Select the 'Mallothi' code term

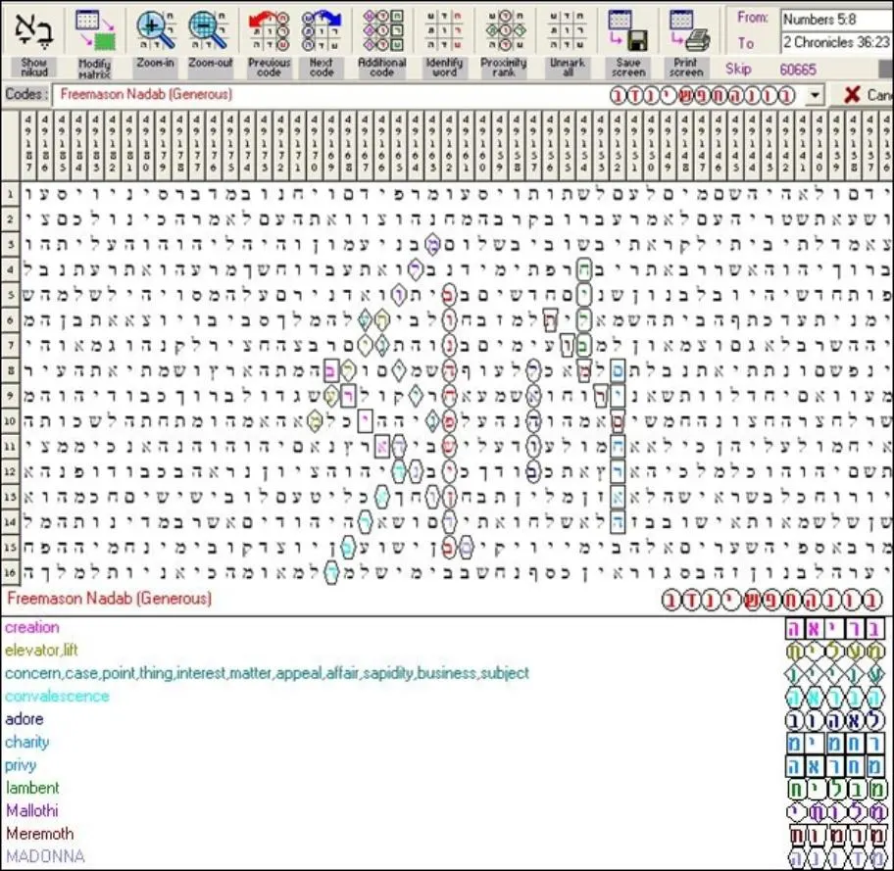[x=32, y=810]
